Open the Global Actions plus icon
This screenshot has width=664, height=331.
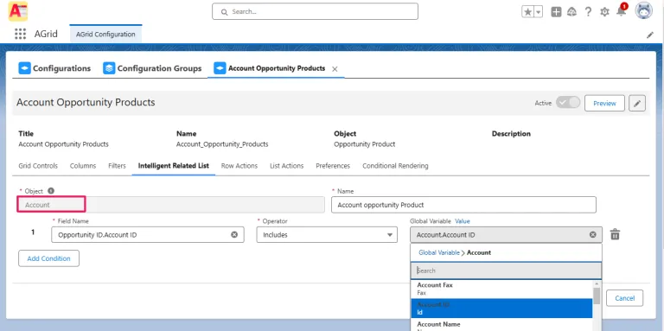pos(556,12)
